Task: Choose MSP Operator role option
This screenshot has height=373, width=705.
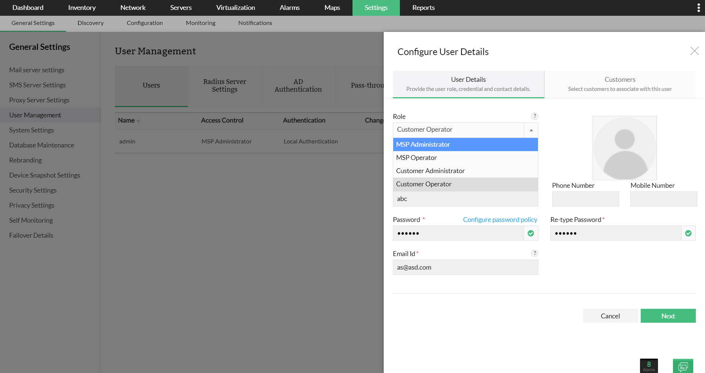Action: point(465,158)
